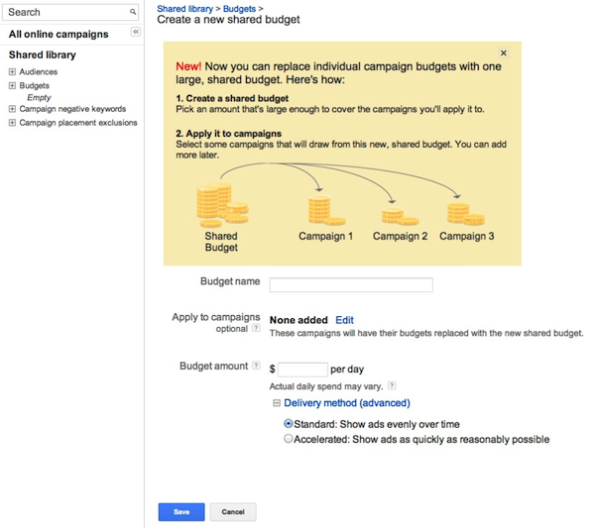Screen dimensions: 595x531
Task: Click into the Budget name field
Action: point(351,284)
